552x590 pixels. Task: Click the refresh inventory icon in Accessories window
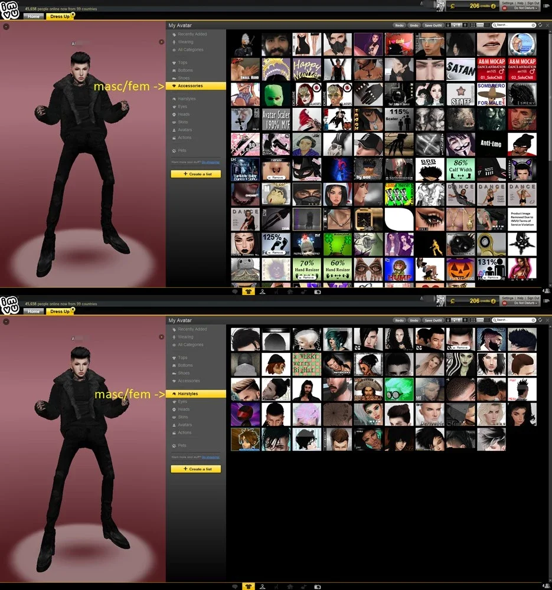tap(540, 25)
